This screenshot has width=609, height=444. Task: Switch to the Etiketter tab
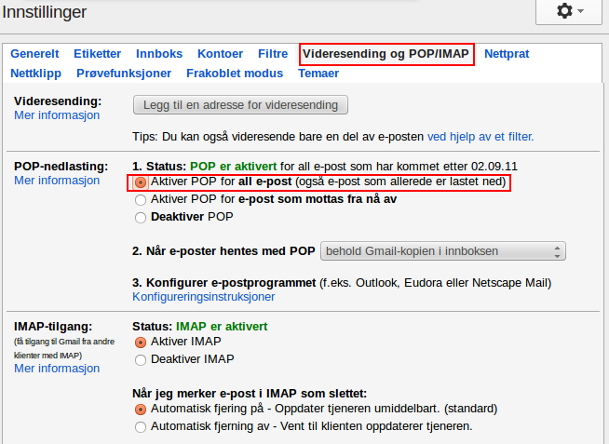point(97,54)
